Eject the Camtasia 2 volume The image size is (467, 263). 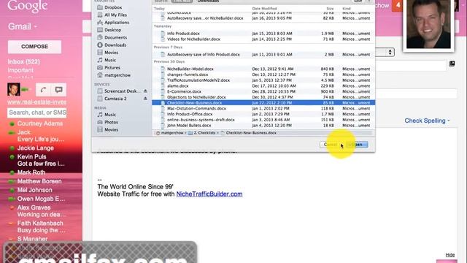click(x=145, y=99)
